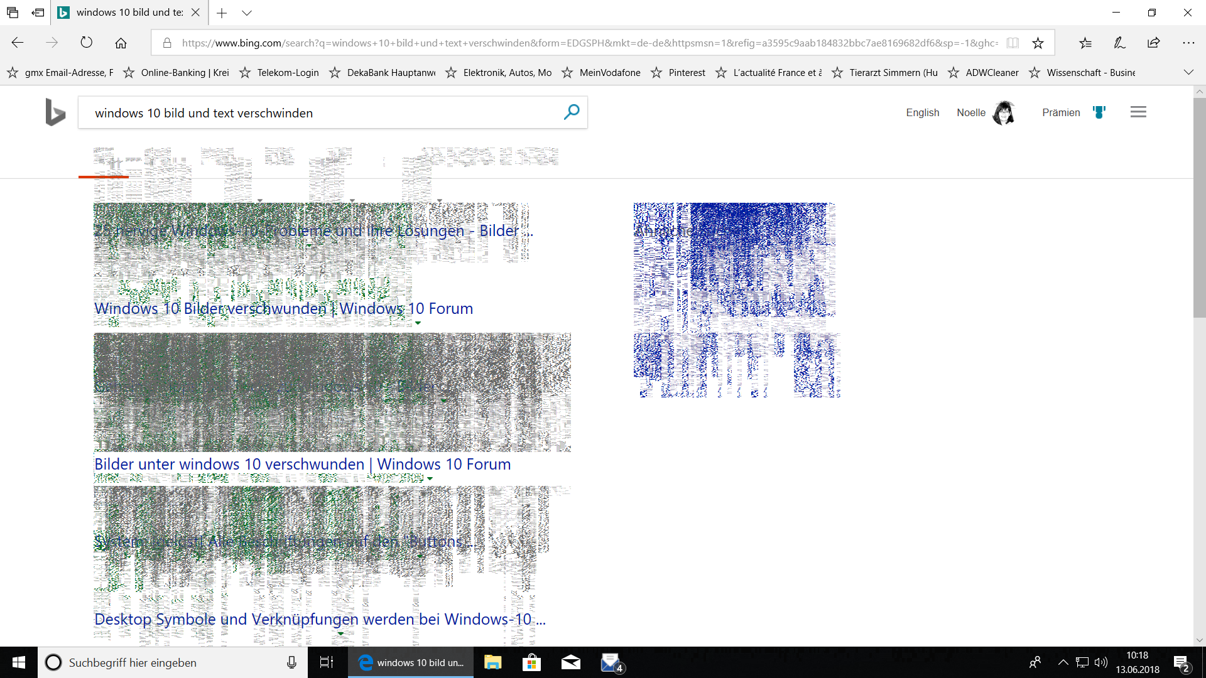Click the Noelle profile avatar
This screenshot has width=1206, height=678.
click(1004, 112)
